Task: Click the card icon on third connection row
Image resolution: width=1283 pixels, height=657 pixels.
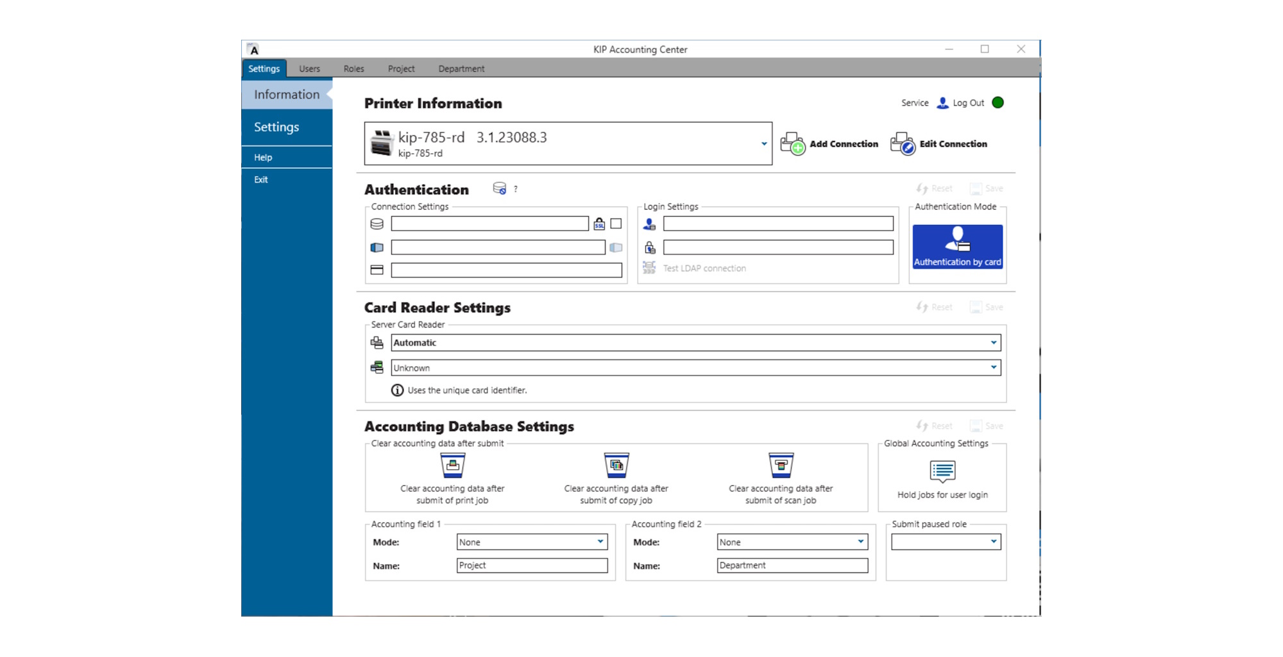Action: pyautogui.click(x=377, y=270)
